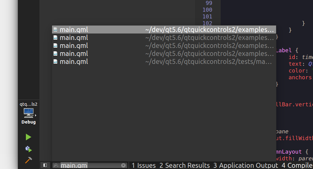The image size is (313, 169).
Task: Click QML file icon of fourth result
Action: pyautogui.click(x=55, y=54)
